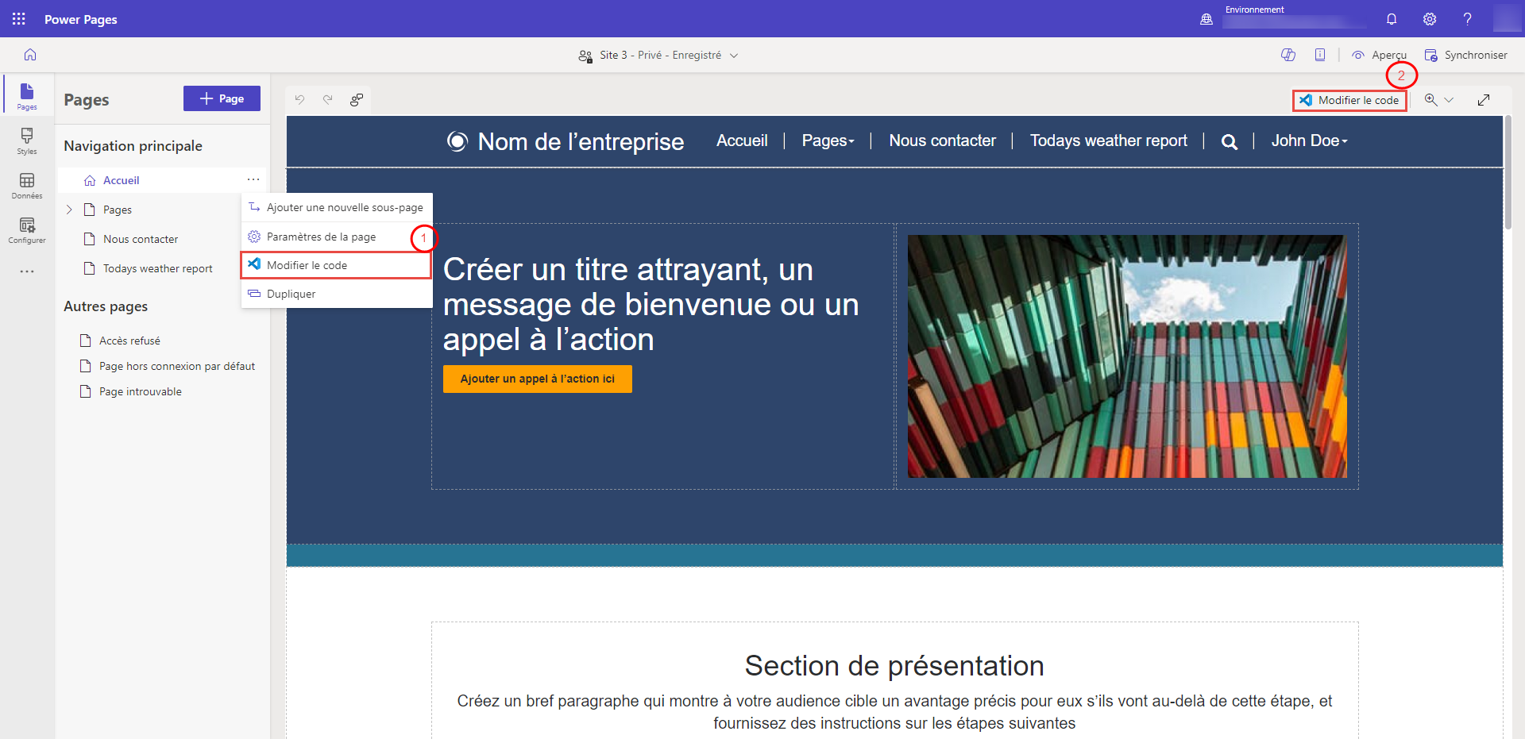Click the Redo icon in the canvas toolbar
The height and width of the screenshot is (739, 1525).
click(x=328, y=99)
